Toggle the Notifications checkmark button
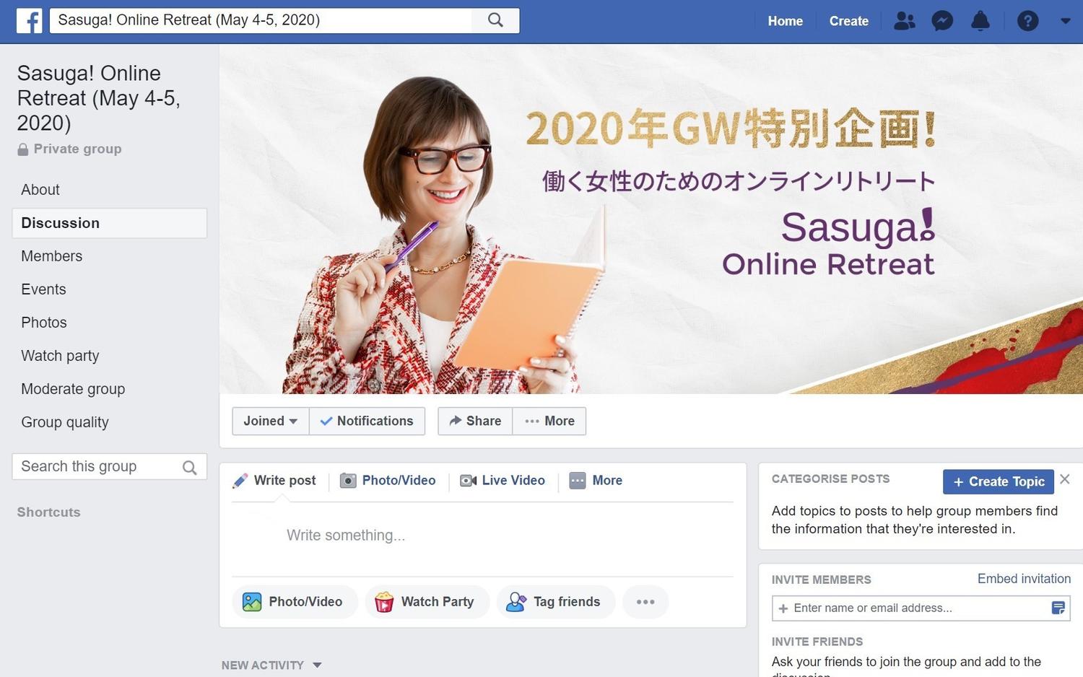 pos(367,422)
